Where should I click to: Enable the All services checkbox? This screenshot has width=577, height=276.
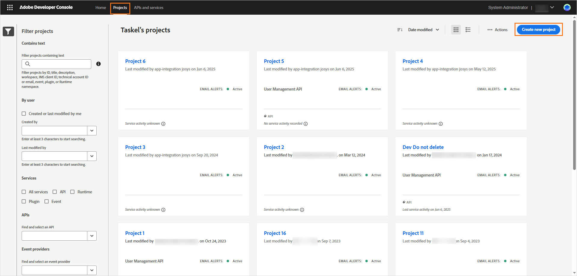24,192
